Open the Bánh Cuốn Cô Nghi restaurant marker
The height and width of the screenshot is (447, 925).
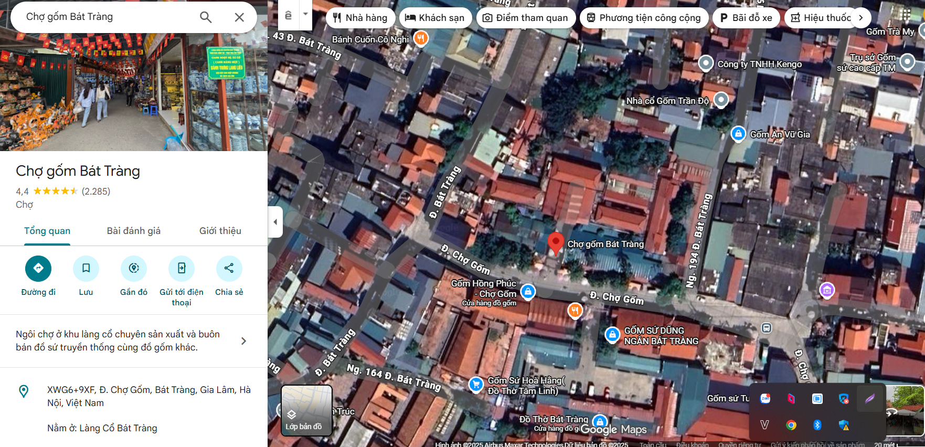point(421,38)
